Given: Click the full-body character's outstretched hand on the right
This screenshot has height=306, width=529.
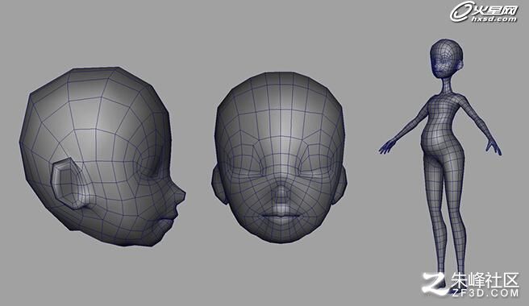Looking at the screenshot, I should 494,147.
